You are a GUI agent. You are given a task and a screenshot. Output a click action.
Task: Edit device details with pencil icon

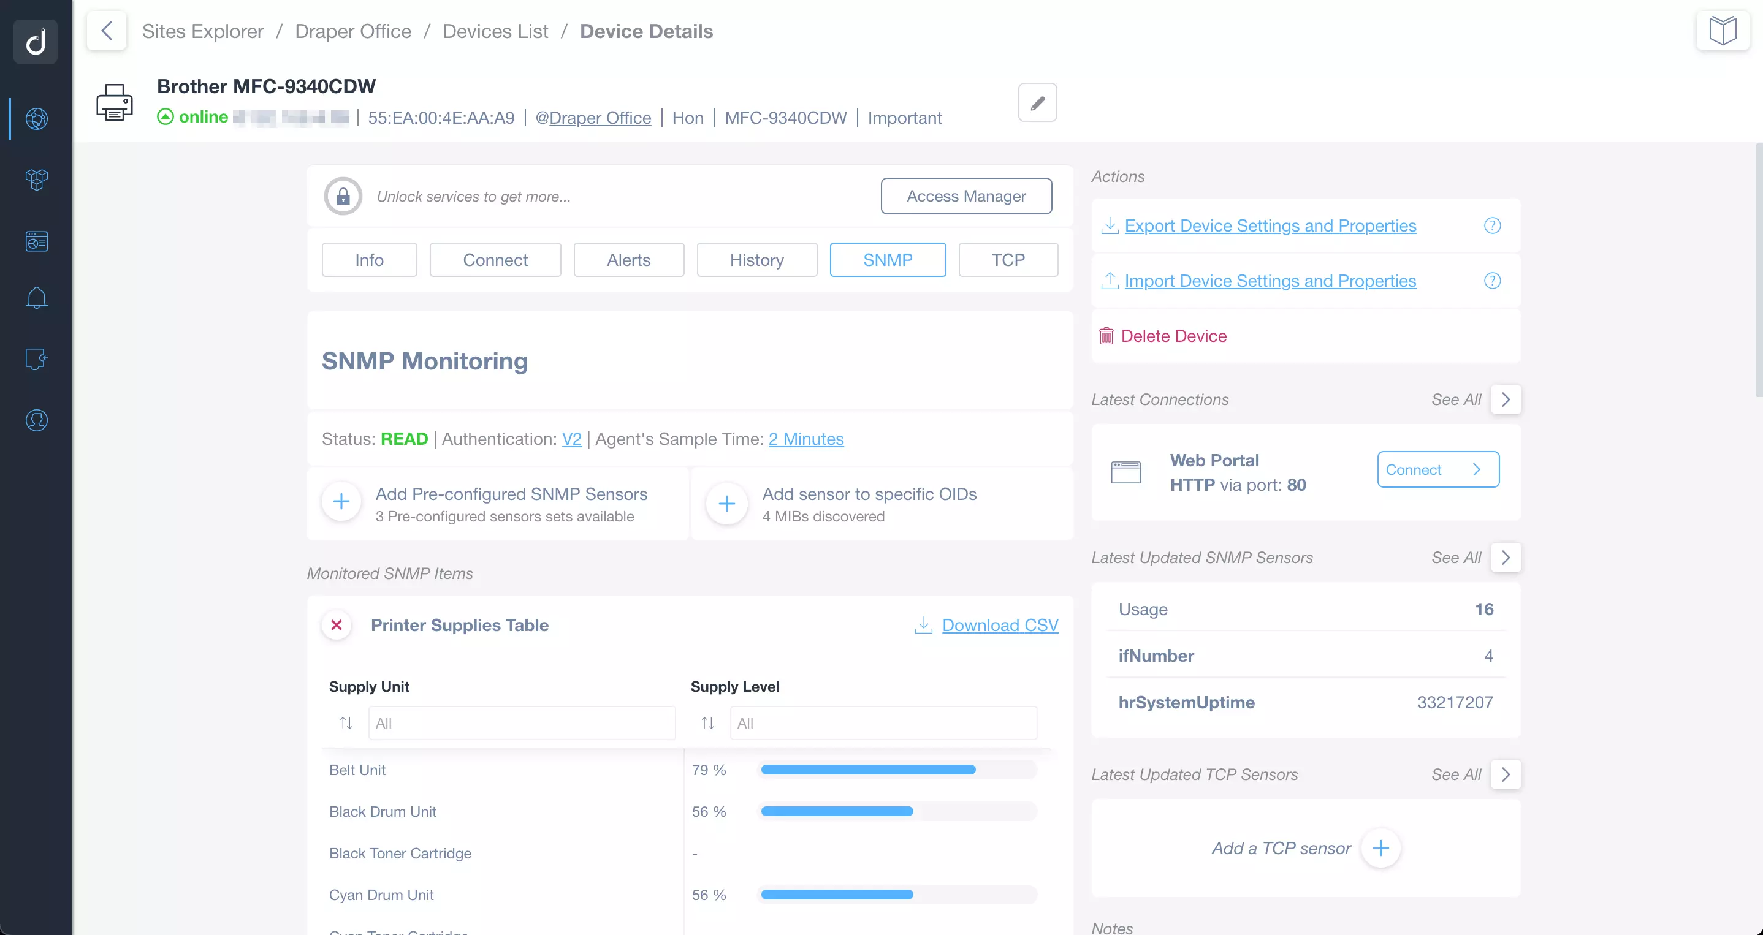1038,102
